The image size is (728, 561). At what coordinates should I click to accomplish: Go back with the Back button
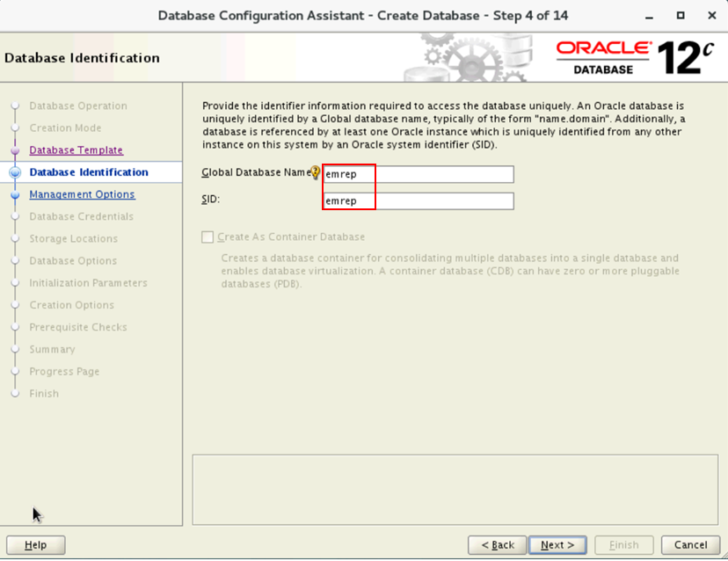(x=498, y=545)
